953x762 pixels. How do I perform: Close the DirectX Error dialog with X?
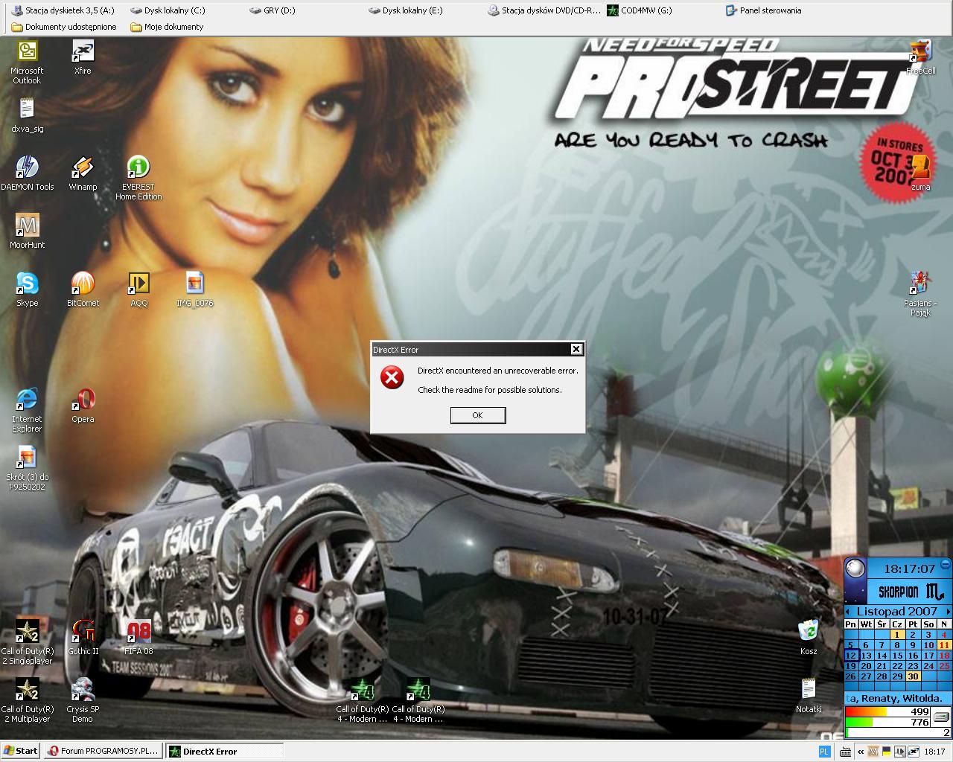coord(576,349)
